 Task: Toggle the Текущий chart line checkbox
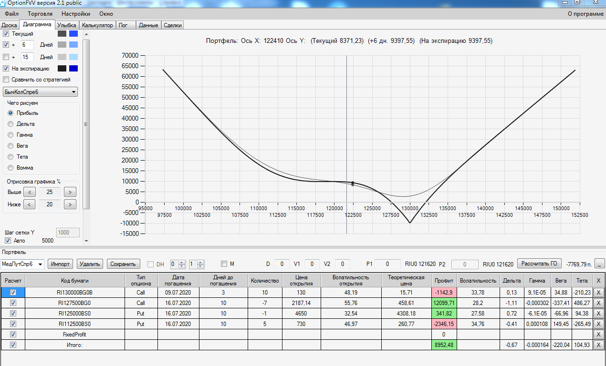[6, 34]
